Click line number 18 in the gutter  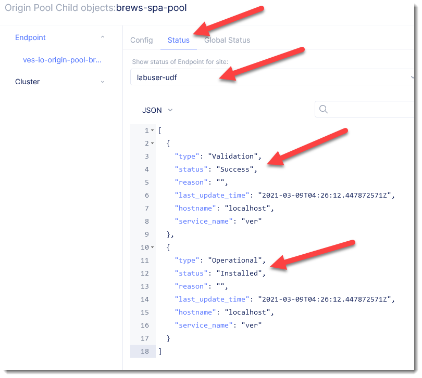click(144, 351)
